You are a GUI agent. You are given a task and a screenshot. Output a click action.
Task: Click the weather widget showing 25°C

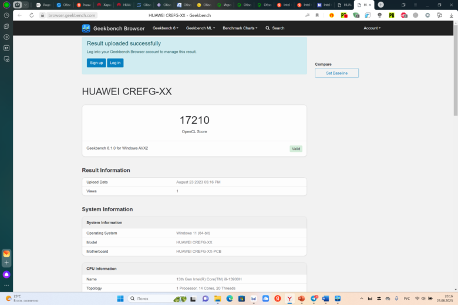[x=22, y=299]
